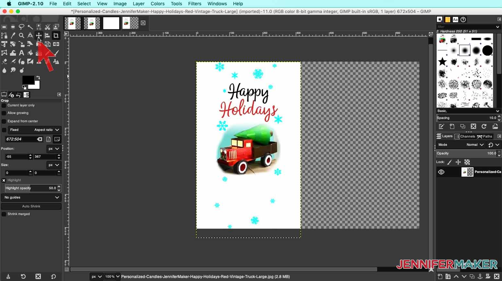
Task: Open status bar px unit dropdown
Action: coord(97,276)
